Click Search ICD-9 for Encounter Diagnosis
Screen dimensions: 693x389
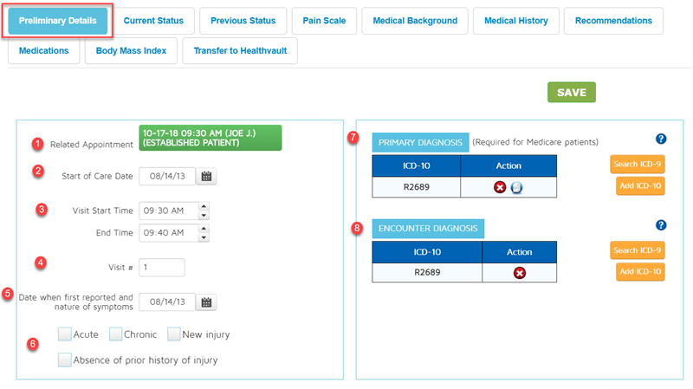click(638, 251)
